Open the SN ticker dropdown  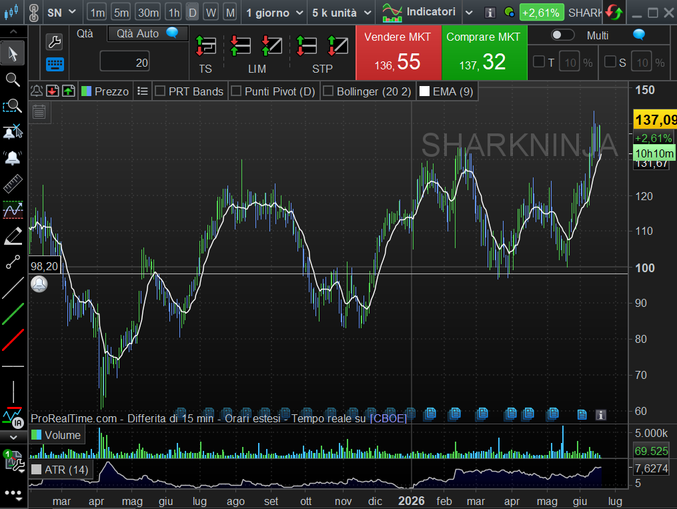61,13
